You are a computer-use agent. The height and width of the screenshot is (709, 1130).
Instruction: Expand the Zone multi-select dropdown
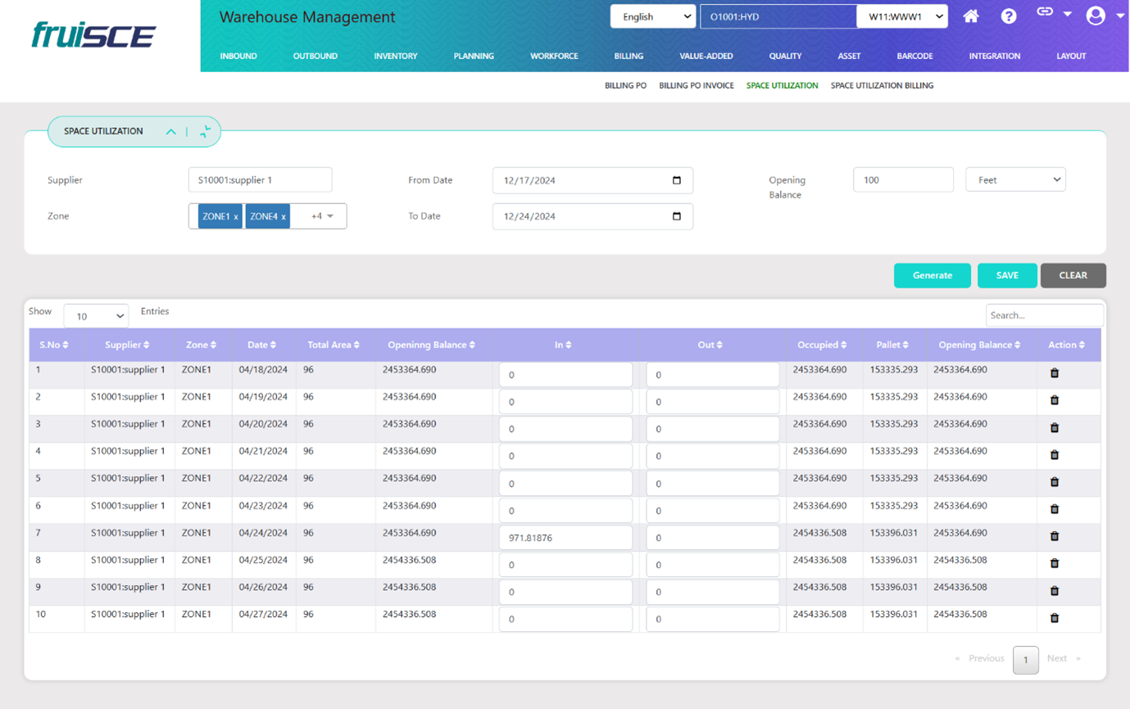330,216
